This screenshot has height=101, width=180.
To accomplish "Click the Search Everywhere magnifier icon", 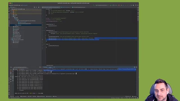I will [138, 5].
